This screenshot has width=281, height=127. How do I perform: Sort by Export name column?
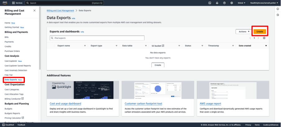pos(85,46)
